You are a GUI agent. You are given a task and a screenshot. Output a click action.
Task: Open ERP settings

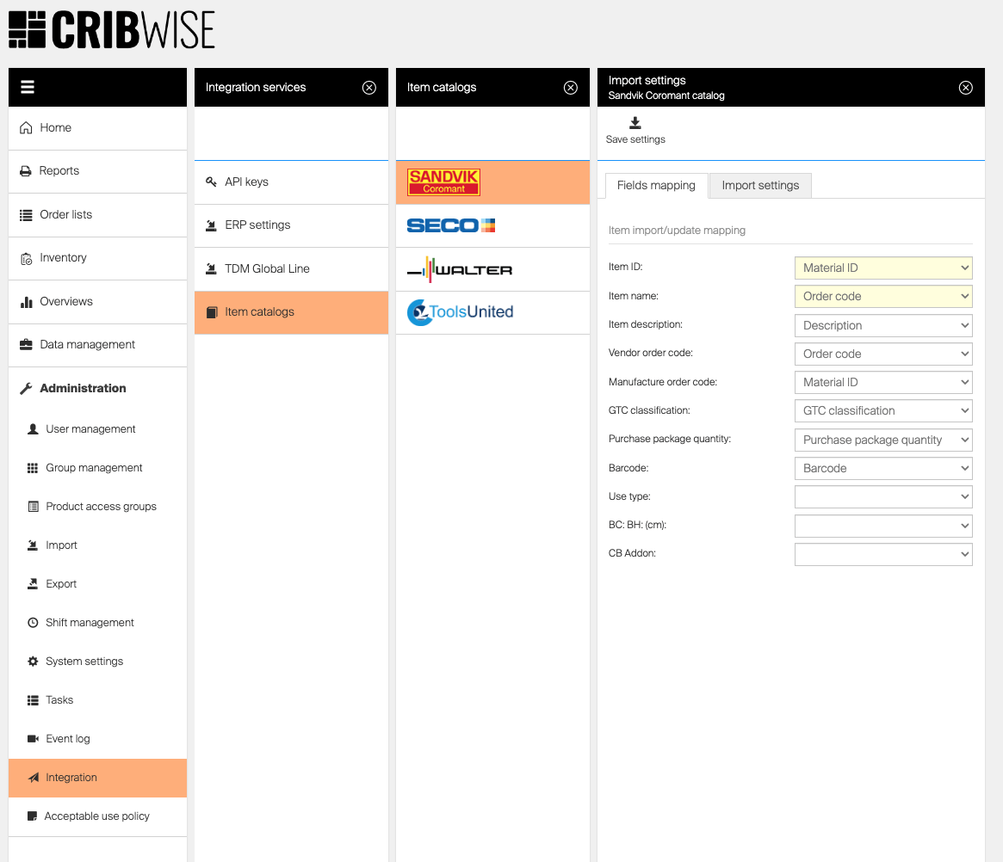tap(257, 225)
